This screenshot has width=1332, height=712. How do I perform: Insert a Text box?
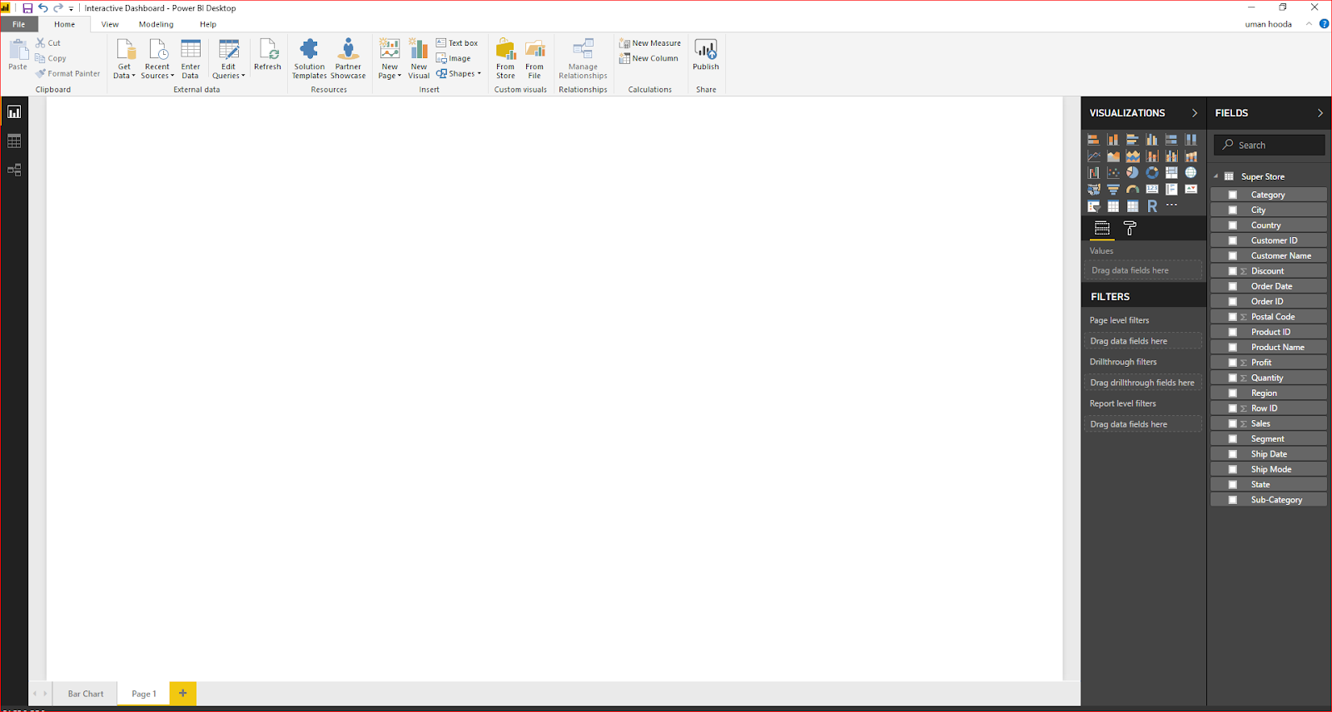point(457,43)
